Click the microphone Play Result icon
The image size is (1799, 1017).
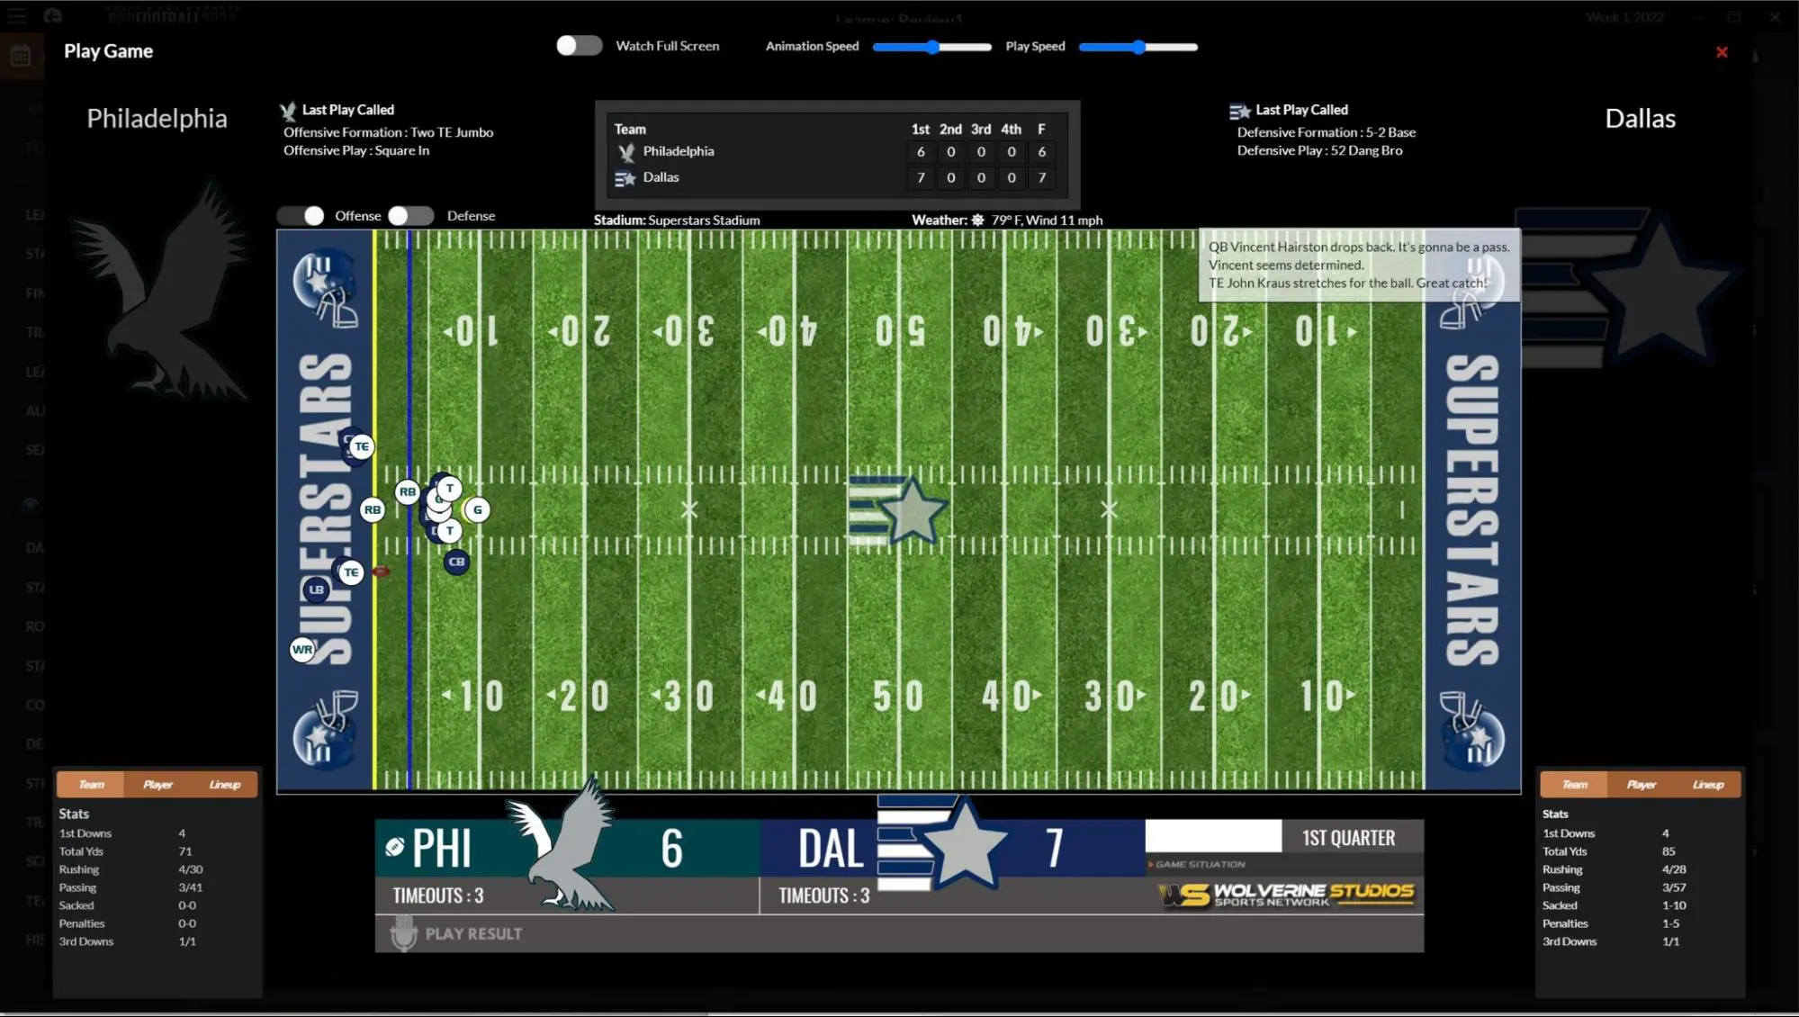coord(404,931)
